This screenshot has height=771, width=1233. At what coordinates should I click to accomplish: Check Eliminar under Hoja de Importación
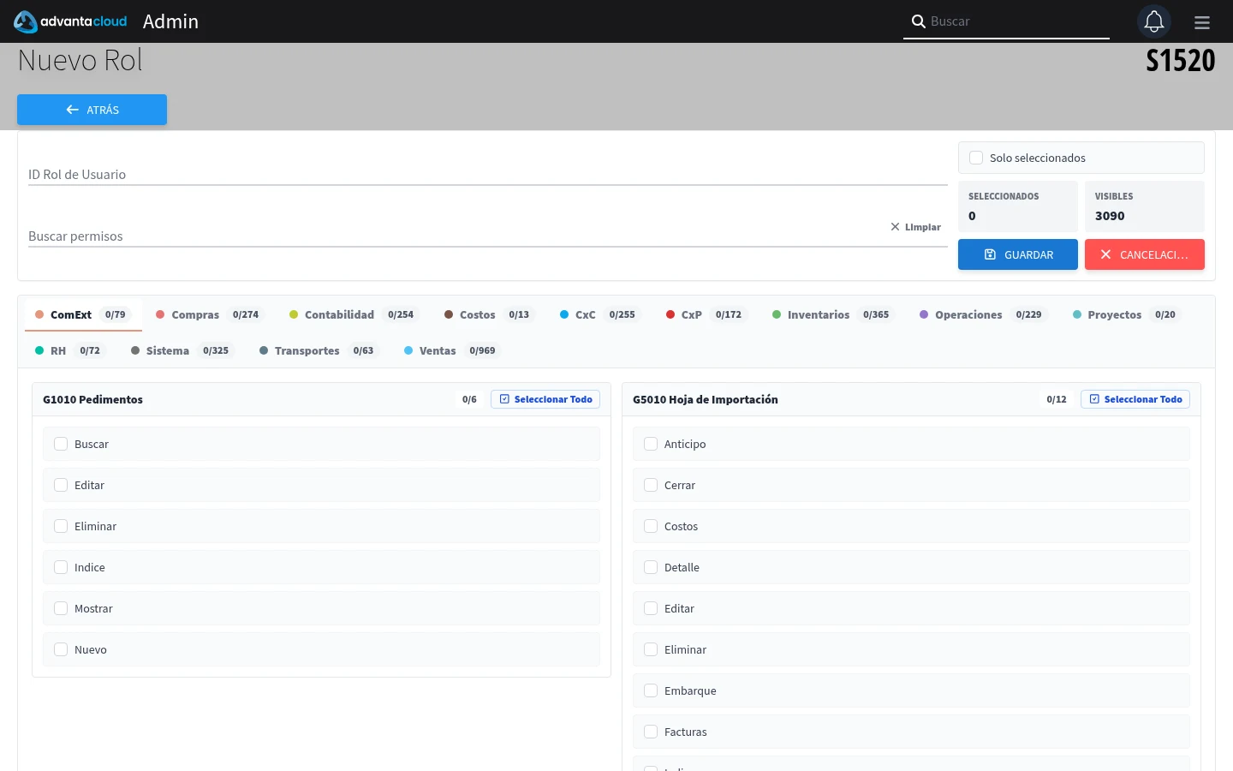[x=651, y=649]
